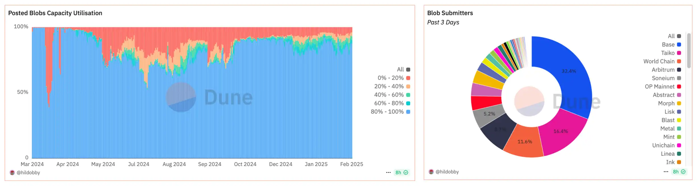The image size is (699, 186).
Task: Open the three-dot menu on Posted Blobs chart
Action: pyautogui.click(x=388, y=173)
